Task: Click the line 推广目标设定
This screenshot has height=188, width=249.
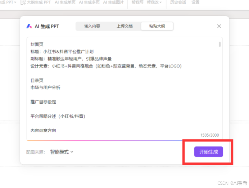Action: pyautogui.click(x=43, y=102)
